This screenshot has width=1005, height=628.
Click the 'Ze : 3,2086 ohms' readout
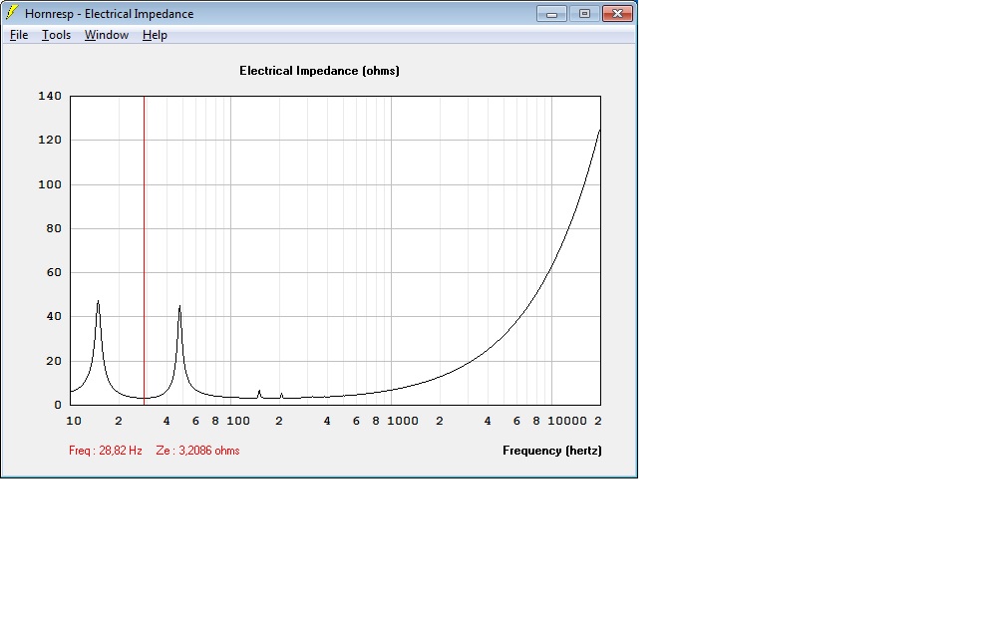tap(197, 451)
